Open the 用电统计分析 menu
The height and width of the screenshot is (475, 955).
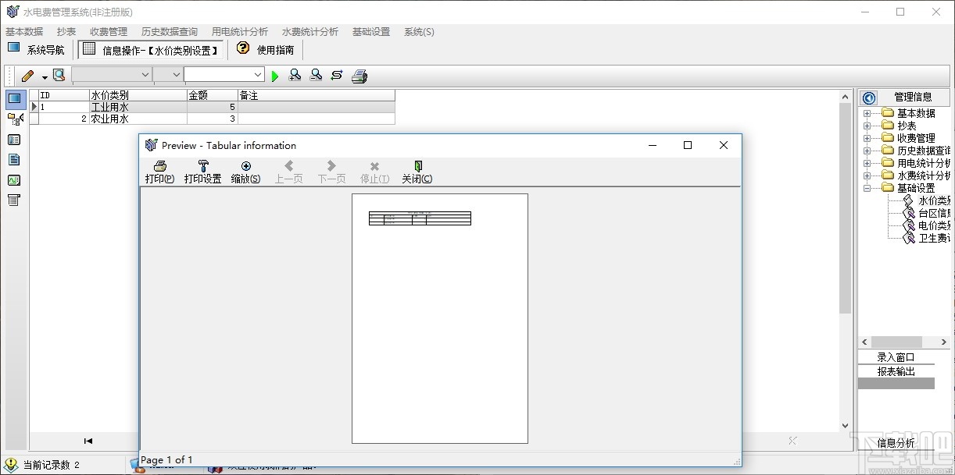click(x=240, y=32)
